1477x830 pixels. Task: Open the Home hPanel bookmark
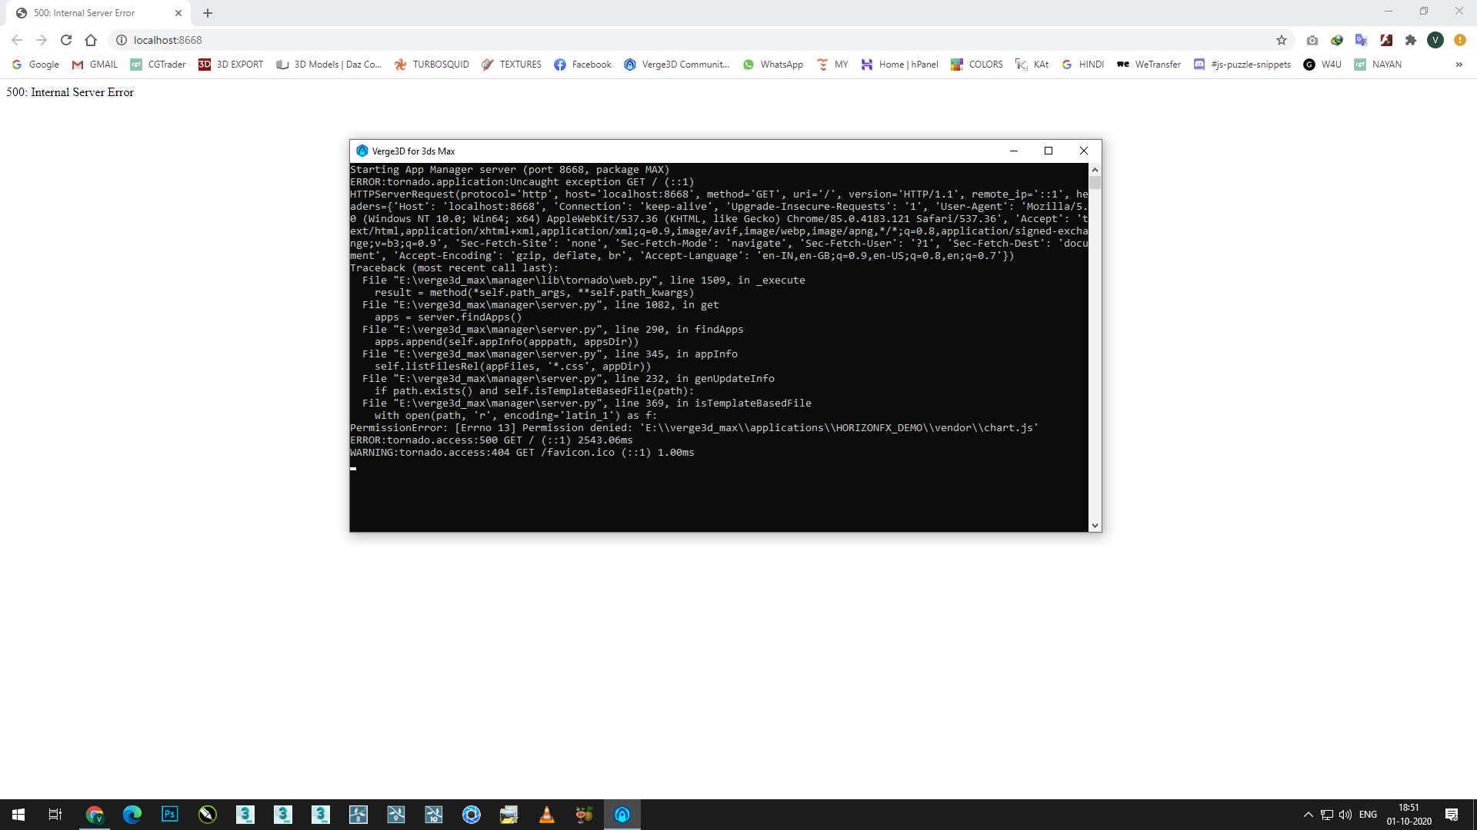coord(900,65)
